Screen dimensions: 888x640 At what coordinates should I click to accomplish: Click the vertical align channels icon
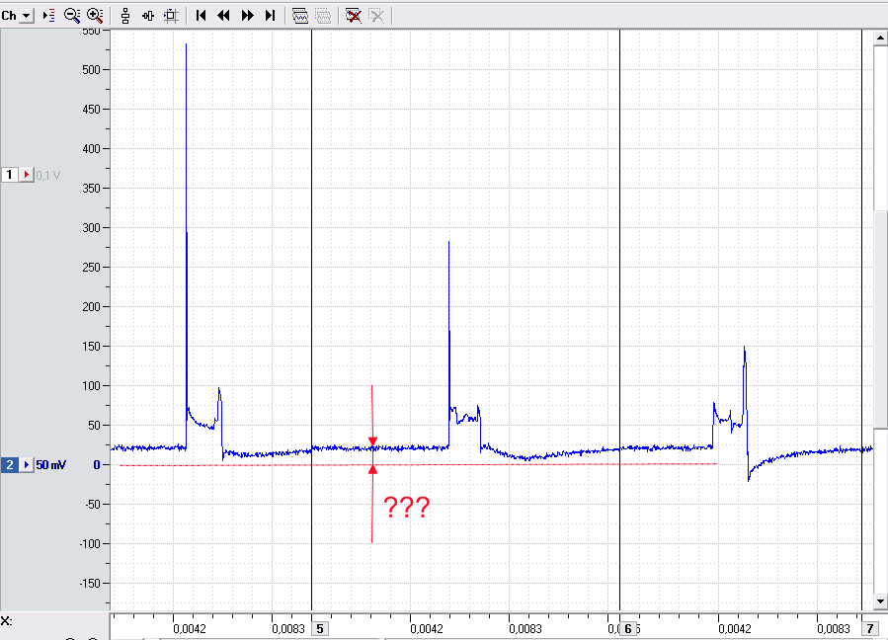tap(125, 16)
